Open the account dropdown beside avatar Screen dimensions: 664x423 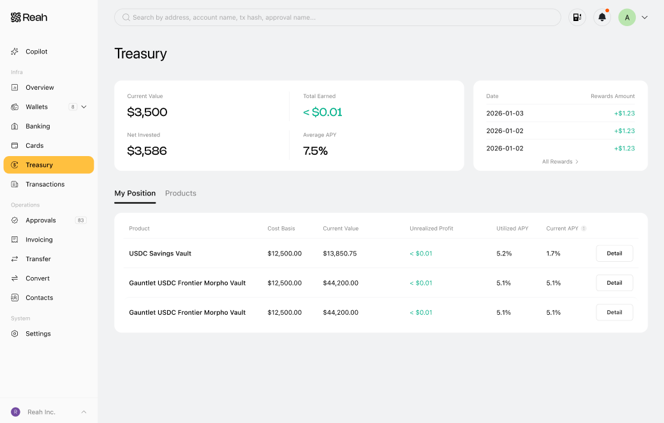click(644, 17)
